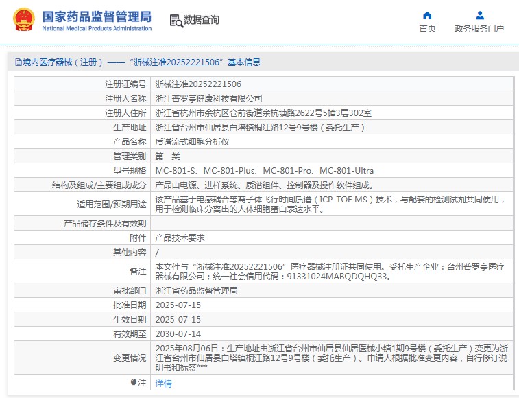The image size is (519, 398).
Task: Open the 数据查询 text link
Action: click(202, 21)
